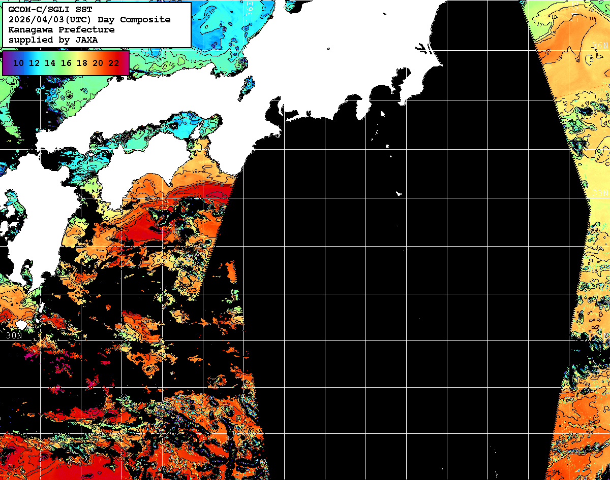Select the 36N latitude label
This screenshot has width=610, height=480.
(x=600, y=45)
